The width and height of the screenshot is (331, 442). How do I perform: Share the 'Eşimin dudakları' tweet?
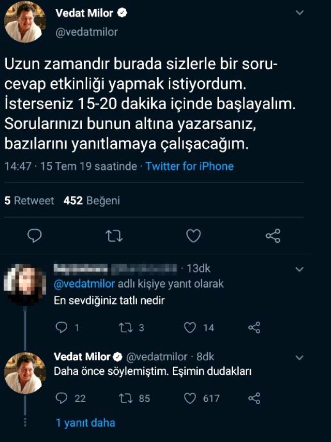254,398
